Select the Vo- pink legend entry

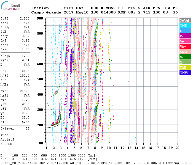185,41
